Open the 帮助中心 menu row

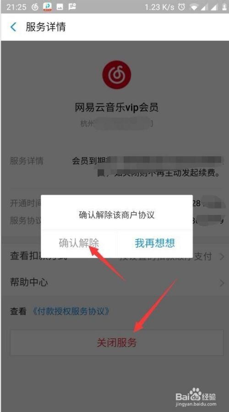coord(114,283)
